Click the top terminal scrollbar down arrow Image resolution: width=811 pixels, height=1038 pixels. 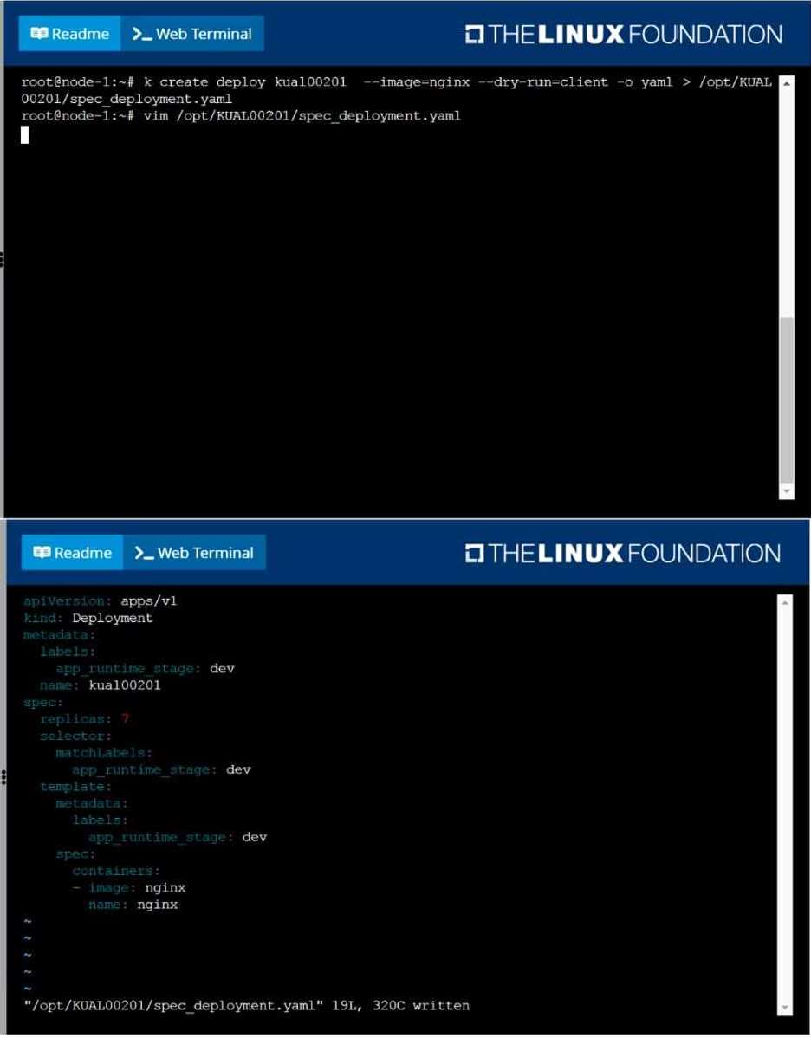pyautogui.click(x=787, y=491)
